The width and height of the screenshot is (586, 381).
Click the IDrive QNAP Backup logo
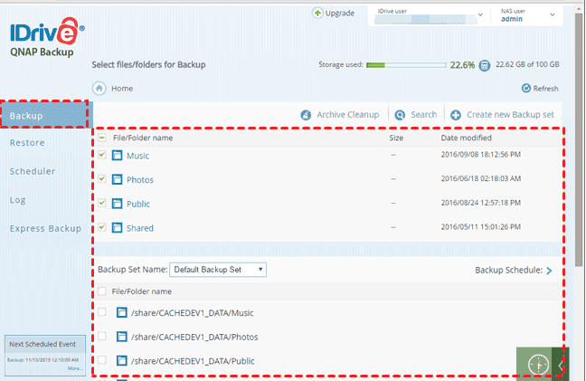47,36
